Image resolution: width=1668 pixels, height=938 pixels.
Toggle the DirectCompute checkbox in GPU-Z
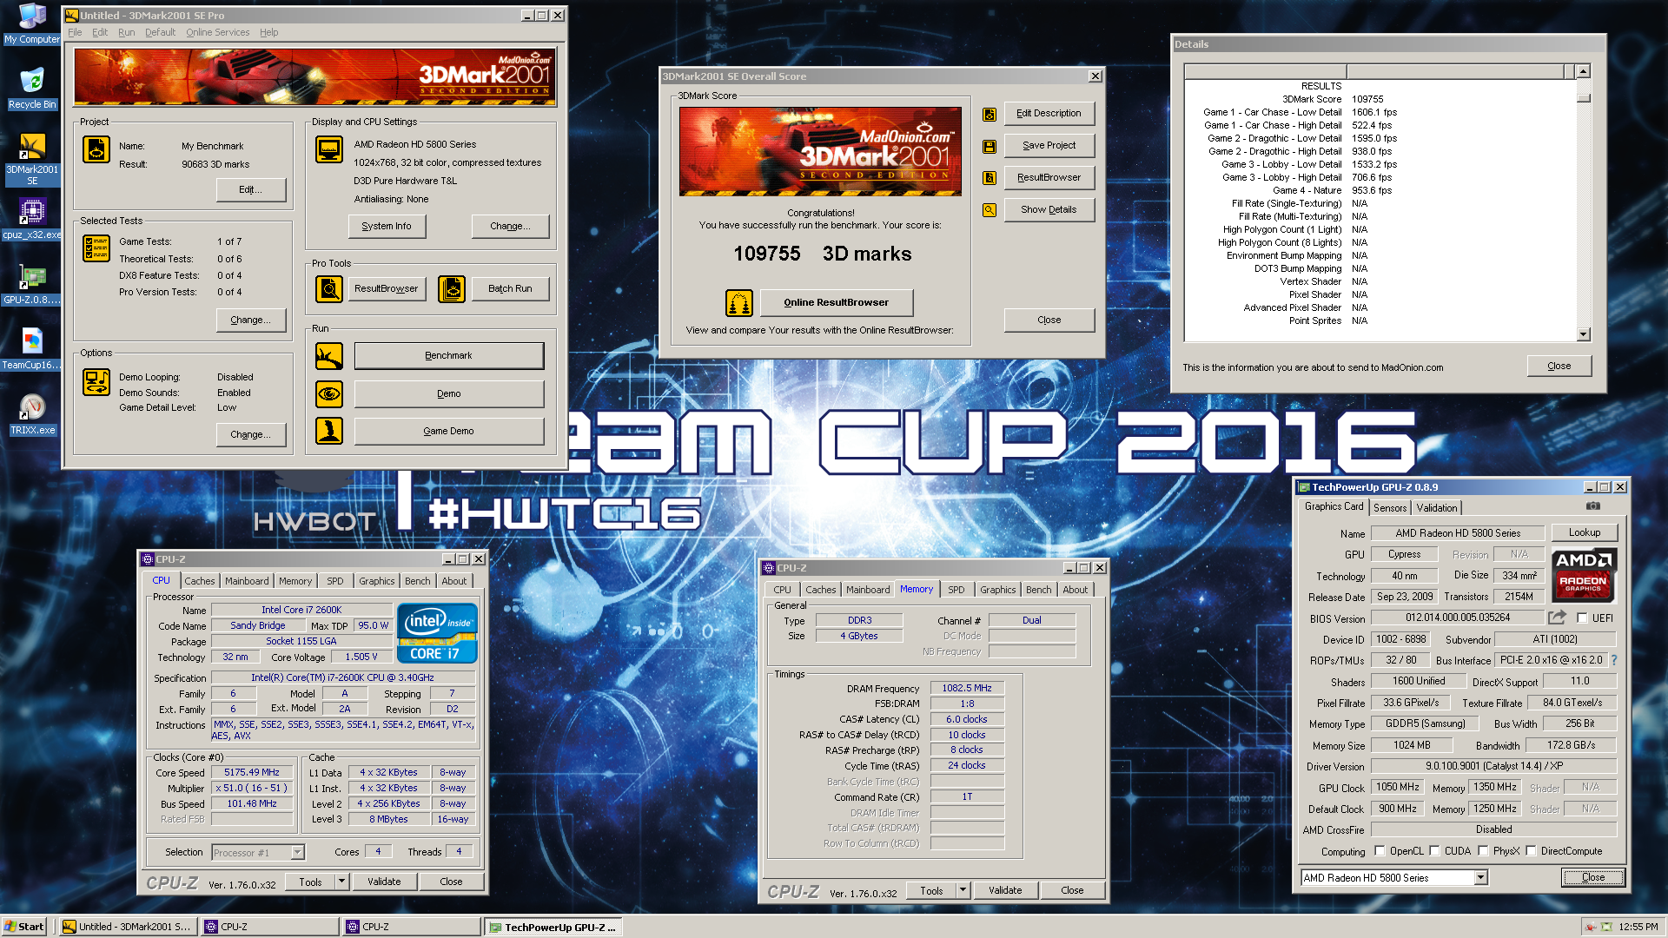1531,851
